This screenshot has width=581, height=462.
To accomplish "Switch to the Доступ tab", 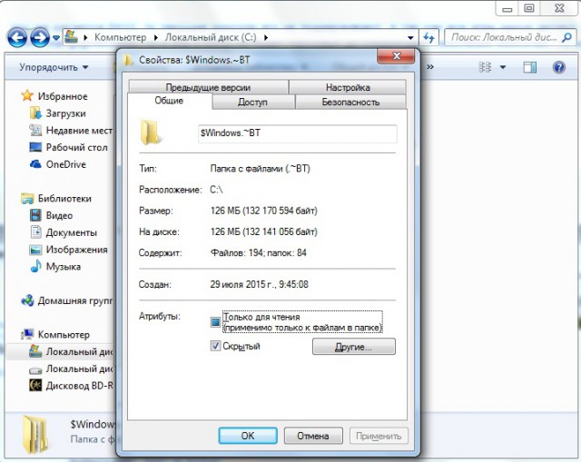I will click(253, 102).
